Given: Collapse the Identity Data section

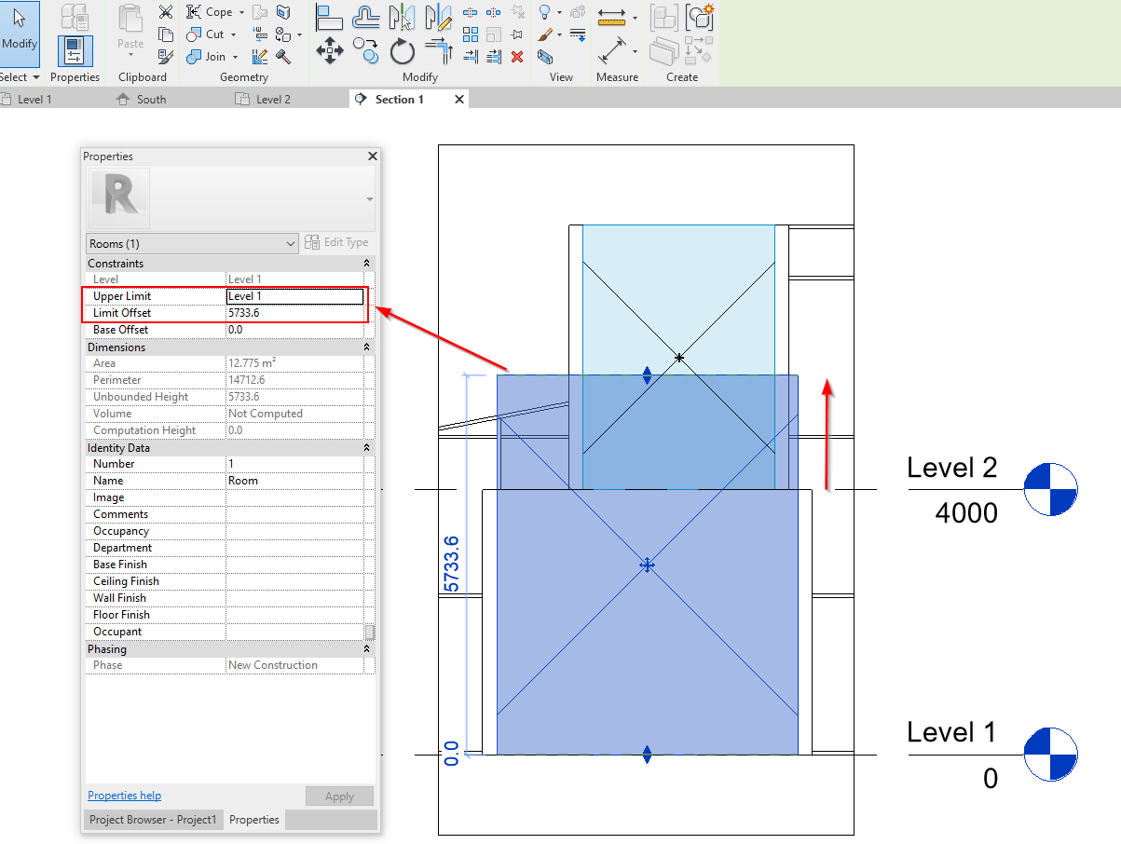Looking at the screenshot, I should pyautogui.click(x=366, y=447).
